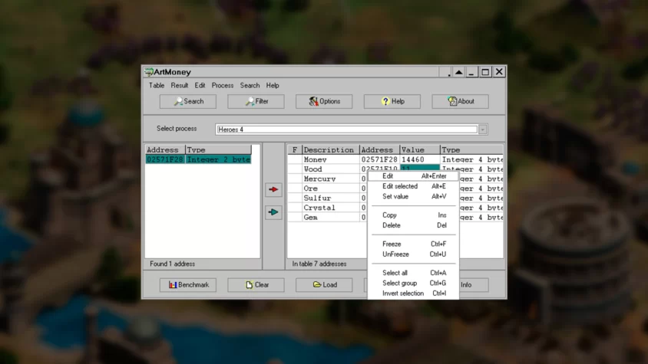Open the Select process dropdown arrow
Viewport: 648px width, 364px height.
[x=482, y=130]
